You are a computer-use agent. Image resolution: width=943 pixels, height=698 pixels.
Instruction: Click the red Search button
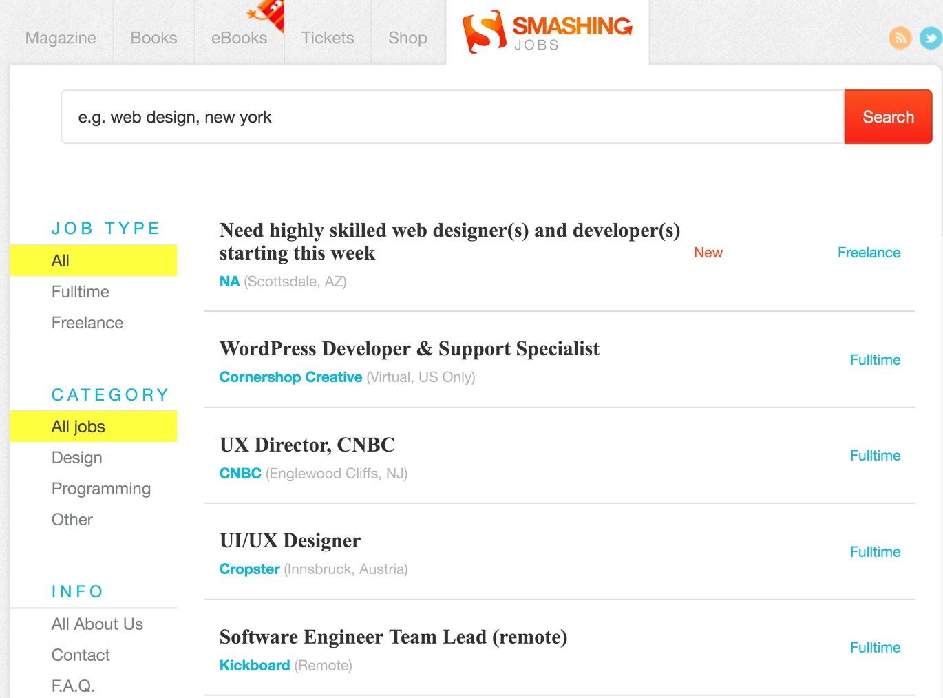point(888,117)
